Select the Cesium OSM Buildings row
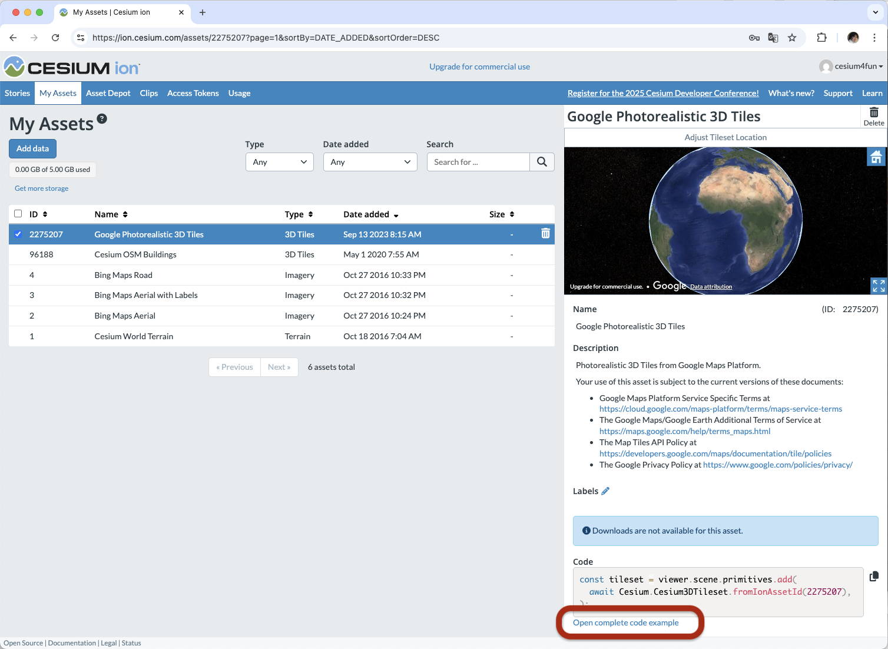The width and height of the screenshot is (888, 649). (281, 254)
